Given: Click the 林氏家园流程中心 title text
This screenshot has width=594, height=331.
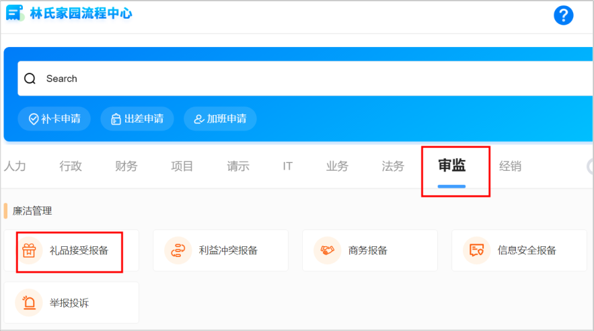Looking at the screenshot, I should pos(81,13).
